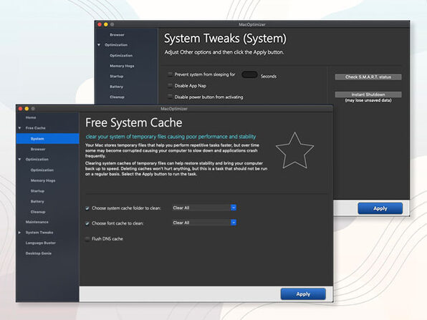Click Apply in the System Tweaks window
Screen dimensions: 427x320
tap(380, 208)
